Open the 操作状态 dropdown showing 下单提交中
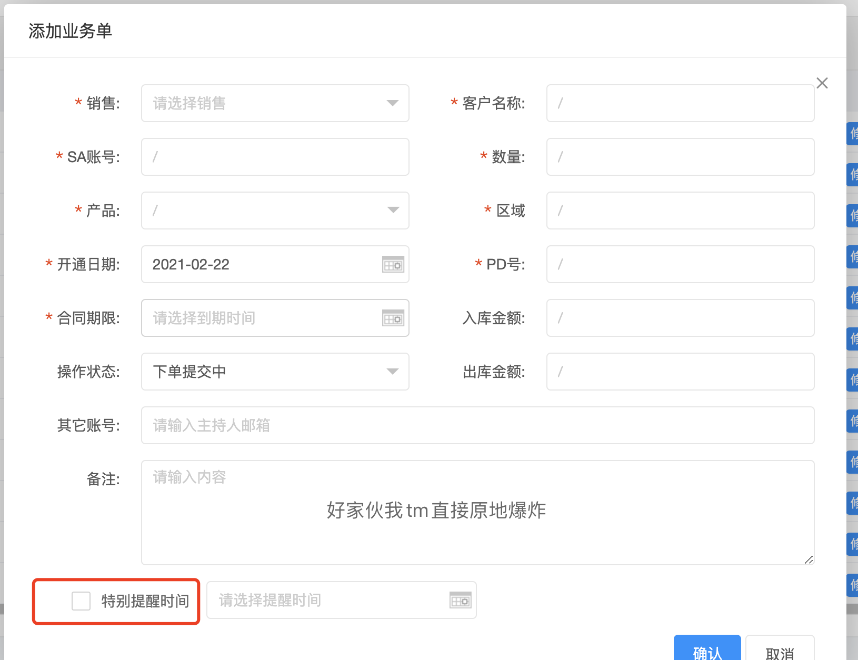Screen dimensions: 858x660 [275, 372]
